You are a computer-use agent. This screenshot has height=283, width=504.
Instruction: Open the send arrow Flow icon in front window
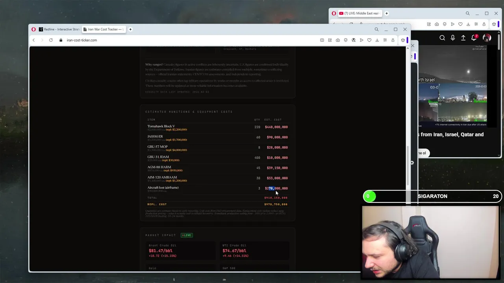361,40
